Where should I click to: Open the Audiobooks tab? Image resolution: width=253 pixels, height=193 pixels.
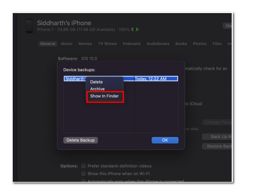[x=158, y=44]
